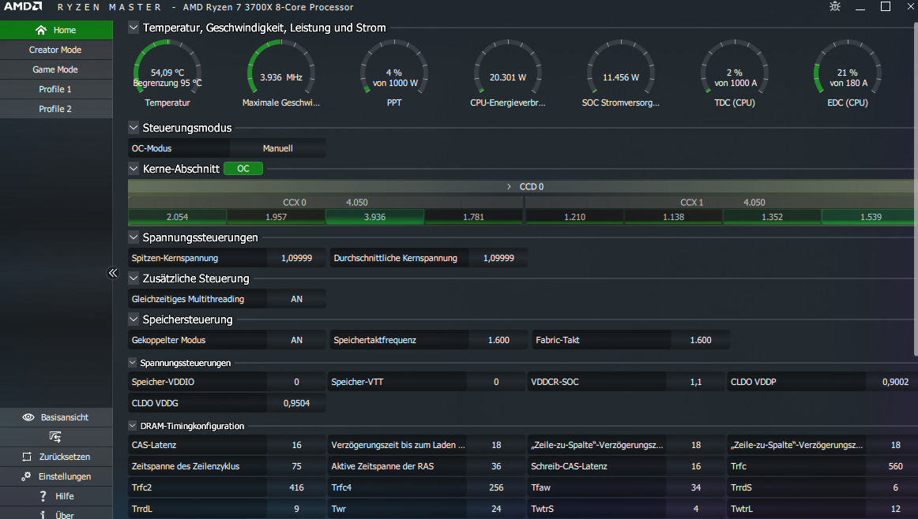Switch to Game Mode
This screenshot has height=519, width=918.
click(x=56, y=69)
